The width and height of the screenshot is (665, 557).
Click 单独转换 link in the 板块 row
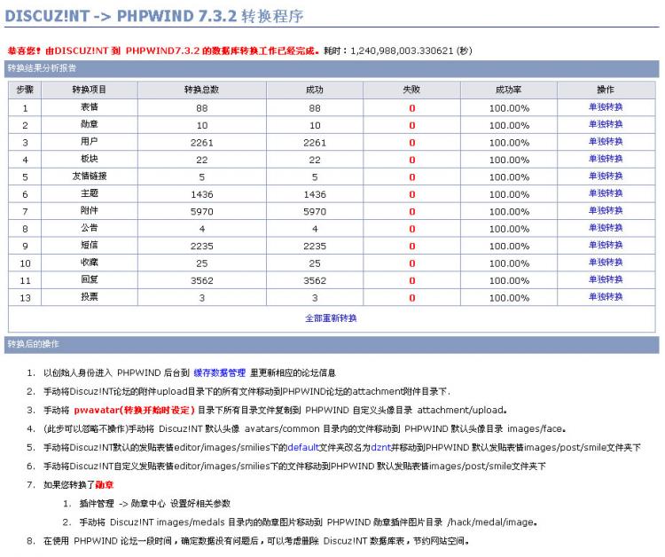(606, 159)
